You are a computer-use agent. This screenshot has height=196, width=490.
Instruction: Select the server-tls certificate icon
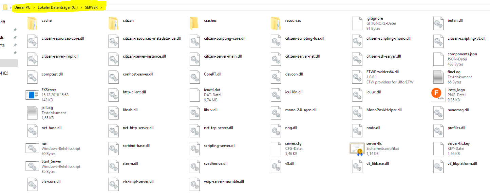point(357,149)
